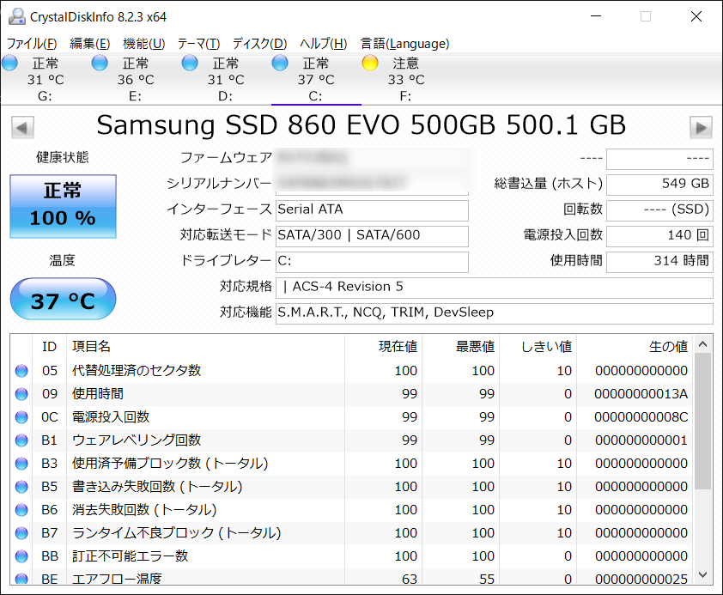
Task: Select the E: drive status tab
Action: pos(136,79)
